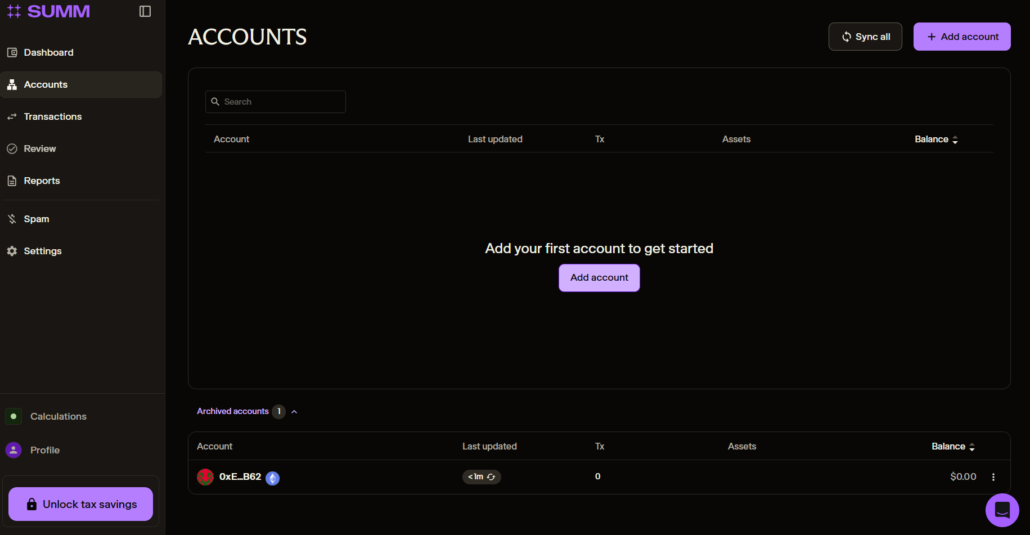1030x535 pixels.
Task: Click the green Calculations status indicator
Action: click(14, 416)
